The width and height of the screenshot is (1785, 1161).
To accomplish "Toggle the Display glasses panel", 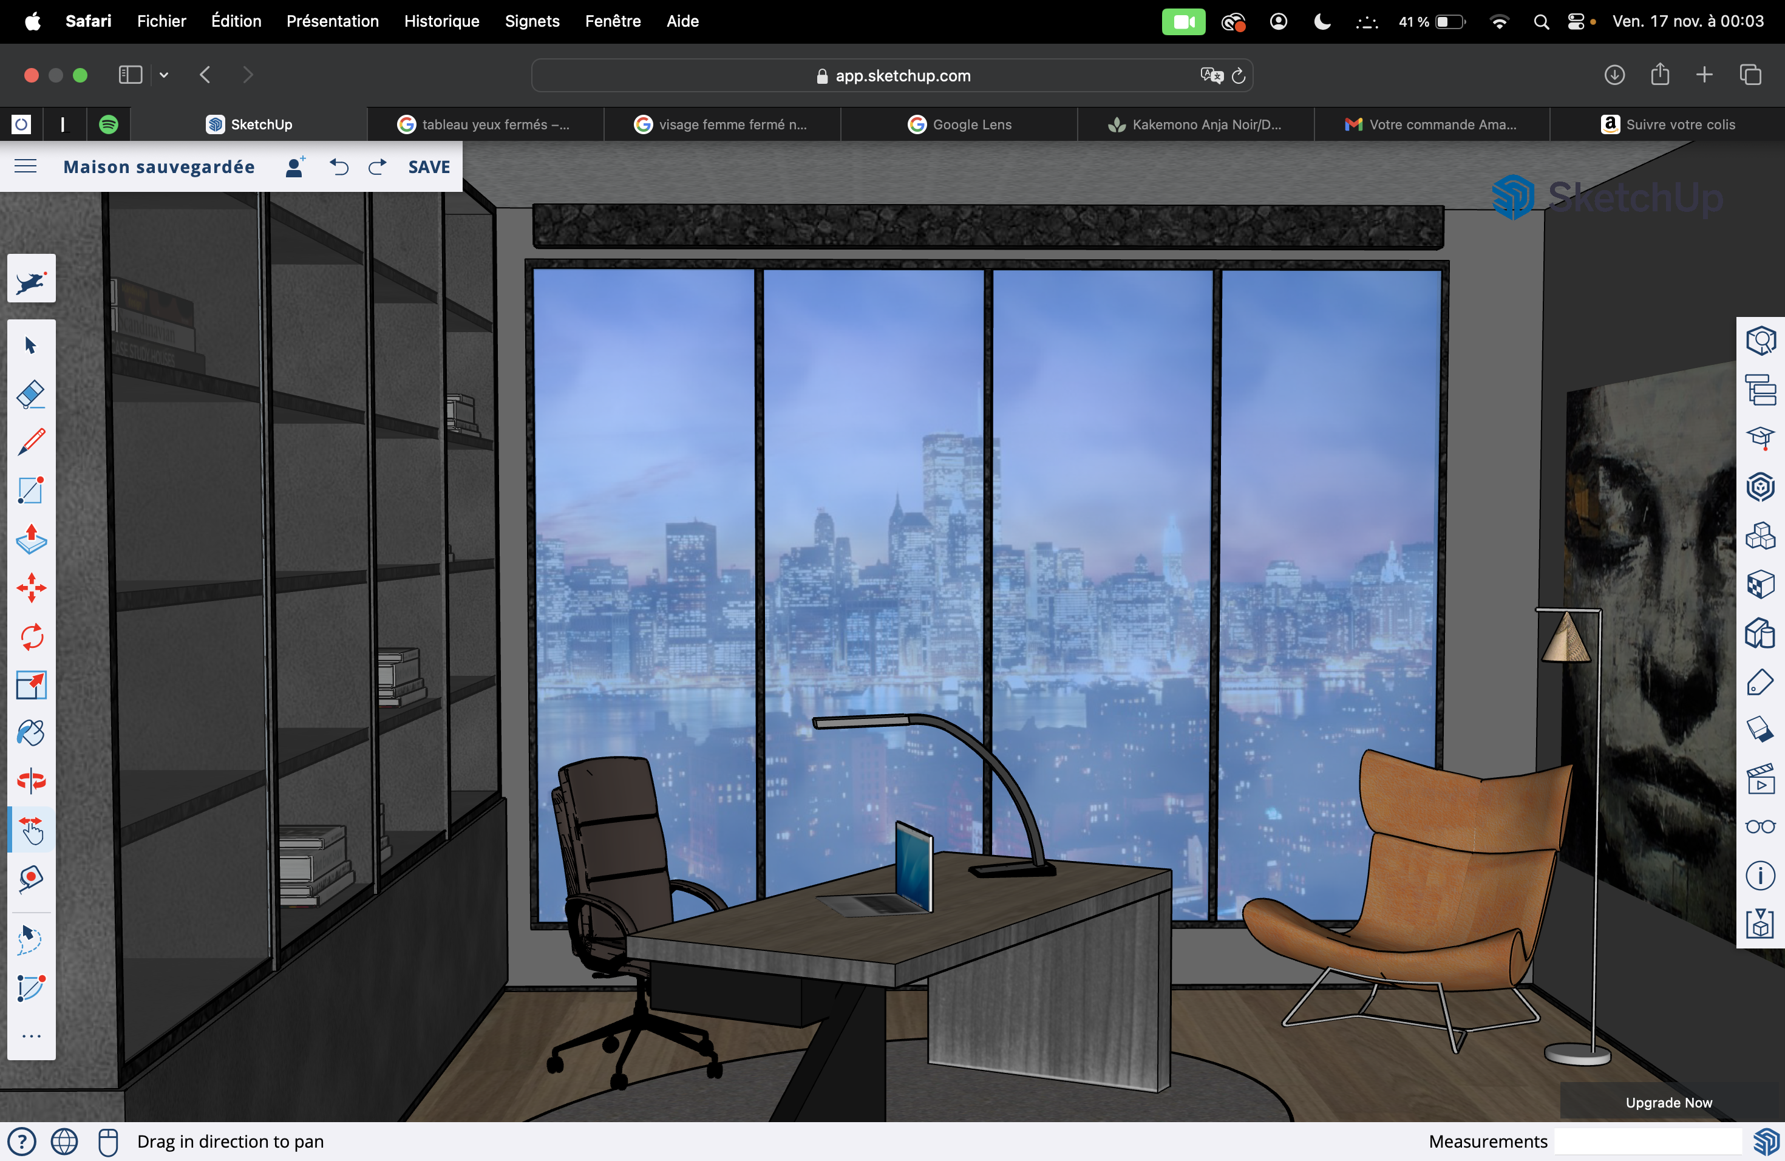I will tap(1759, 826).
